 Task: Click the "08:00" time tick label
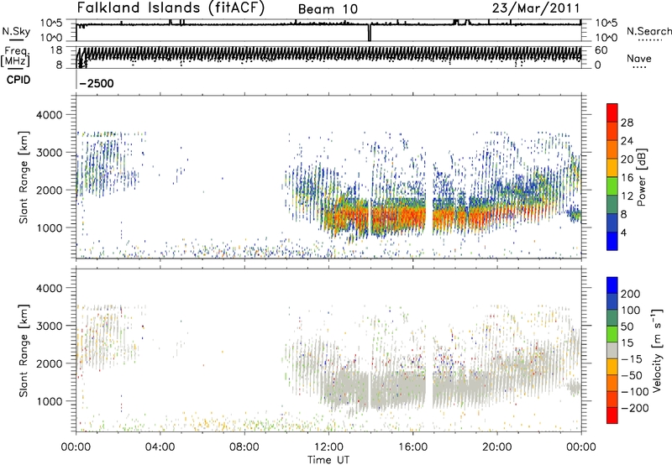(x=244, y=447)
